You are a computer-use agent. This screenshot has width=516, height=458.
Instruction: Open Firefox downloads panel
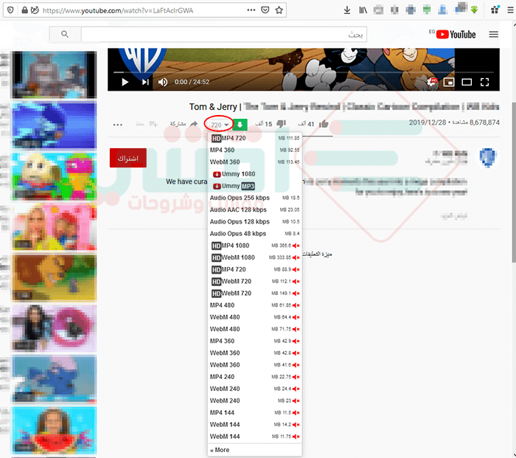(347, 10)
